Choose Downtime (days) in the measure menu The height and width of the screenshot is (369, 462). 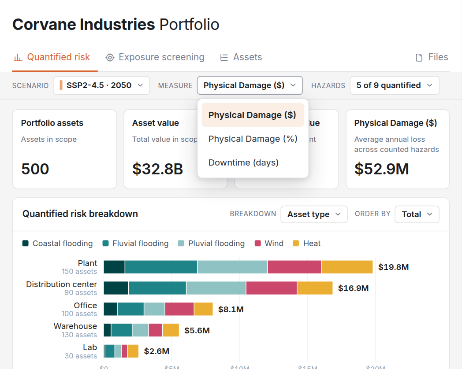[253, 162]
